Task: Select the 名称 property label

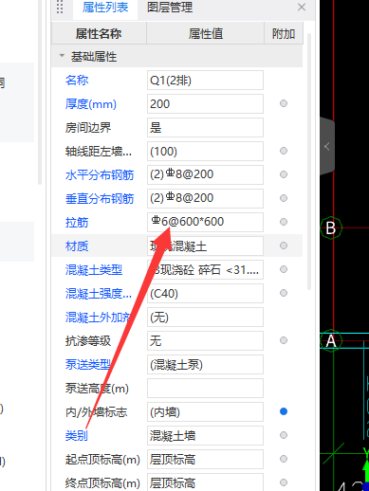Action: click(x=77, y=81)
